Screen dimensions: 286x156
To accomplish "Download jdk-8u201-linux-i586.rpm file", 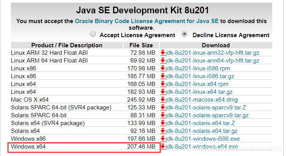I will [198, 68].
